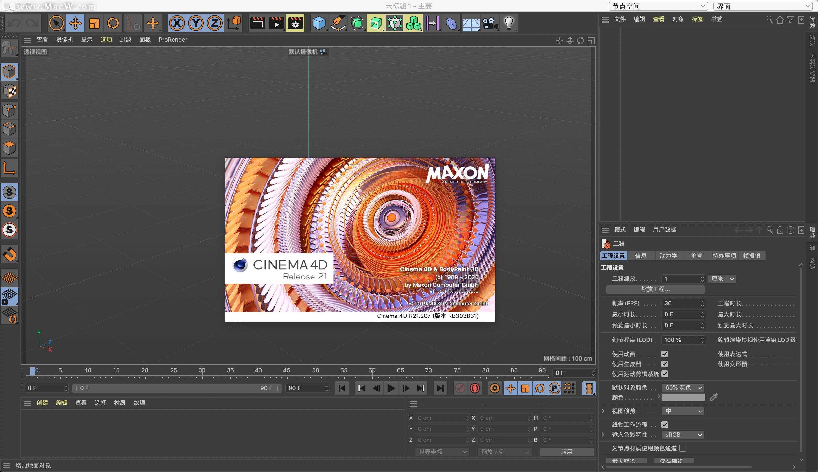Open the ProRender menu
Screen dimensions: 818x472
pyautogui.click(x=173, y=40)
